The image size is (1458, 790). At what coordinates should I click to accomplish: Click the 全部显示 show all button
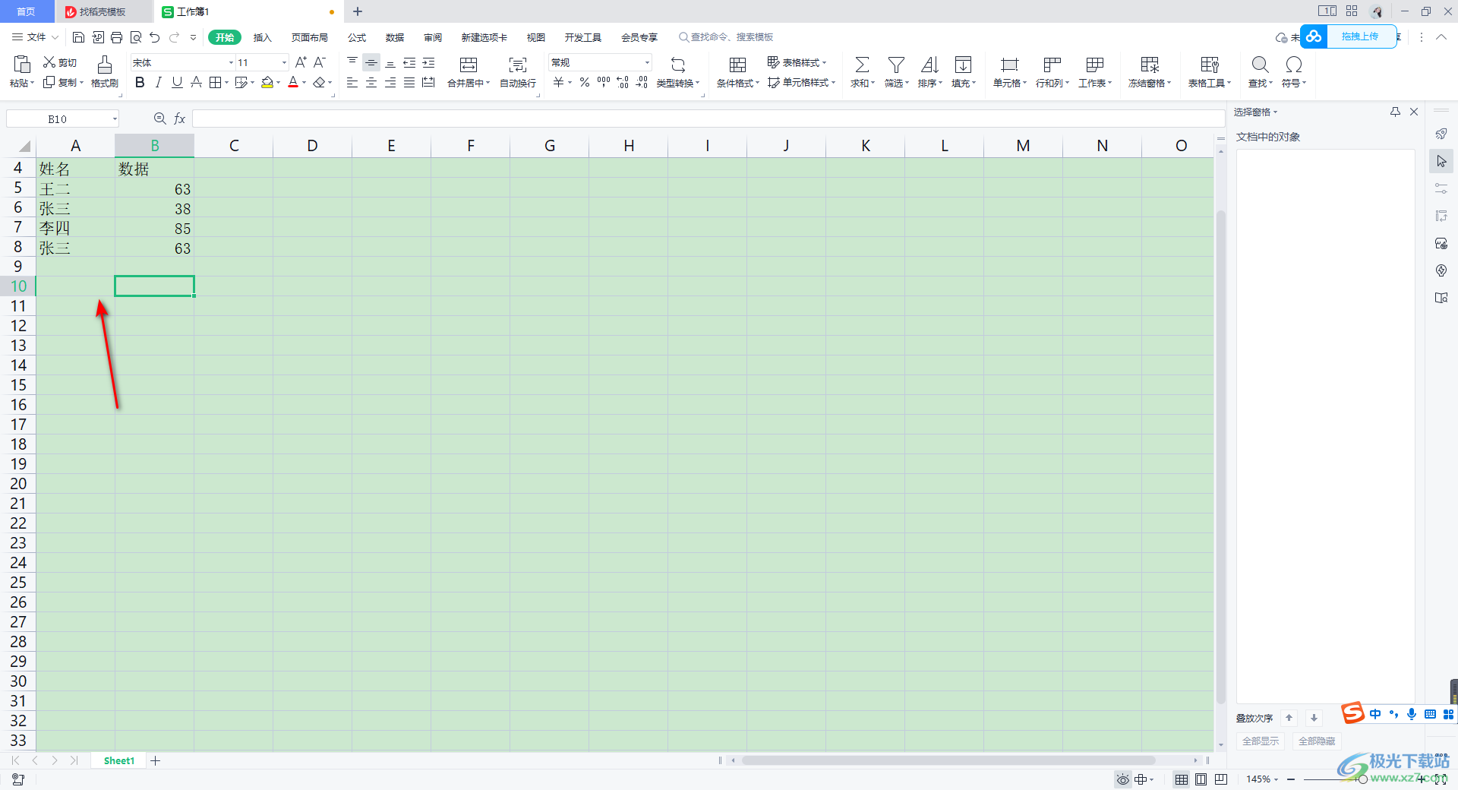(x=1261, y=741)
